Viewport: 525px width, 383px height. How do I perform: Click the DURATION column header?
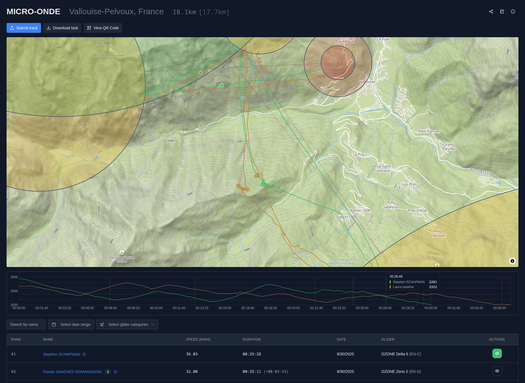pos(252,340)
